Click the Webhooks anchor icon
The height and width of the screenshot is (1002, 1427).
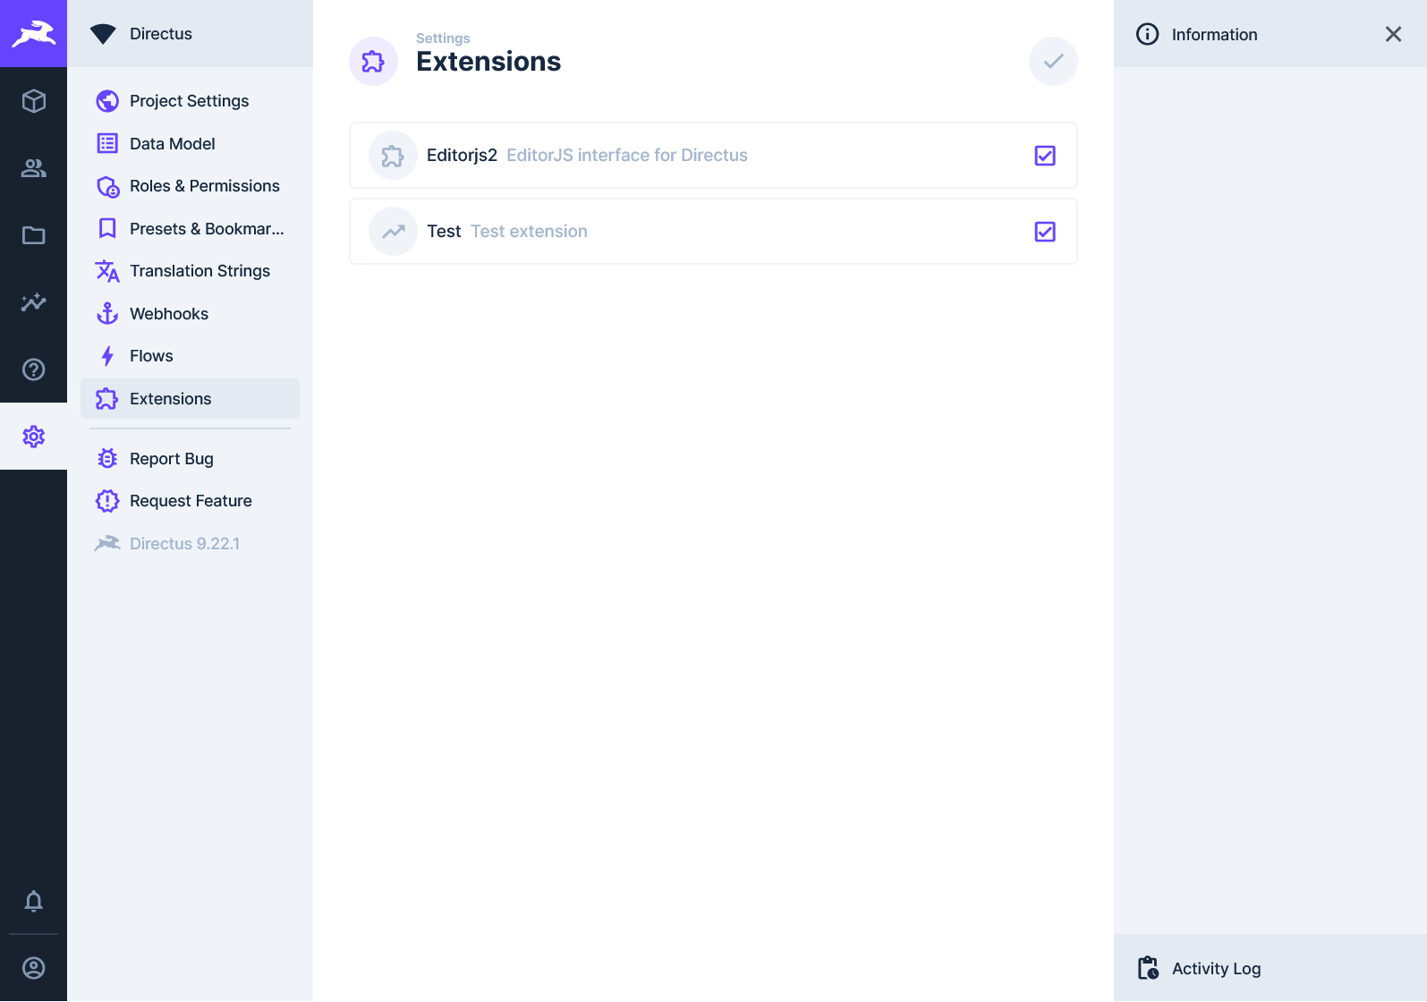[107, 313]
